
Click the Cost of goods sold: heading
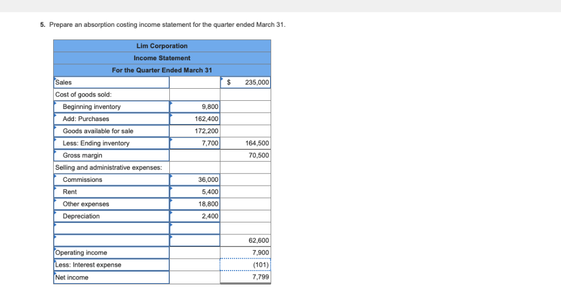pyautogui.click(x=83, y=94)
